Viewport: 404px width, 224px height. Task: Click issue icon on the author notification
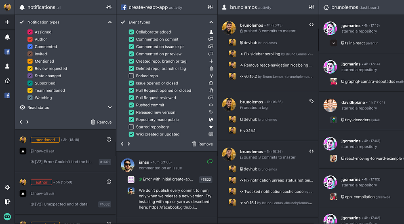109,182
